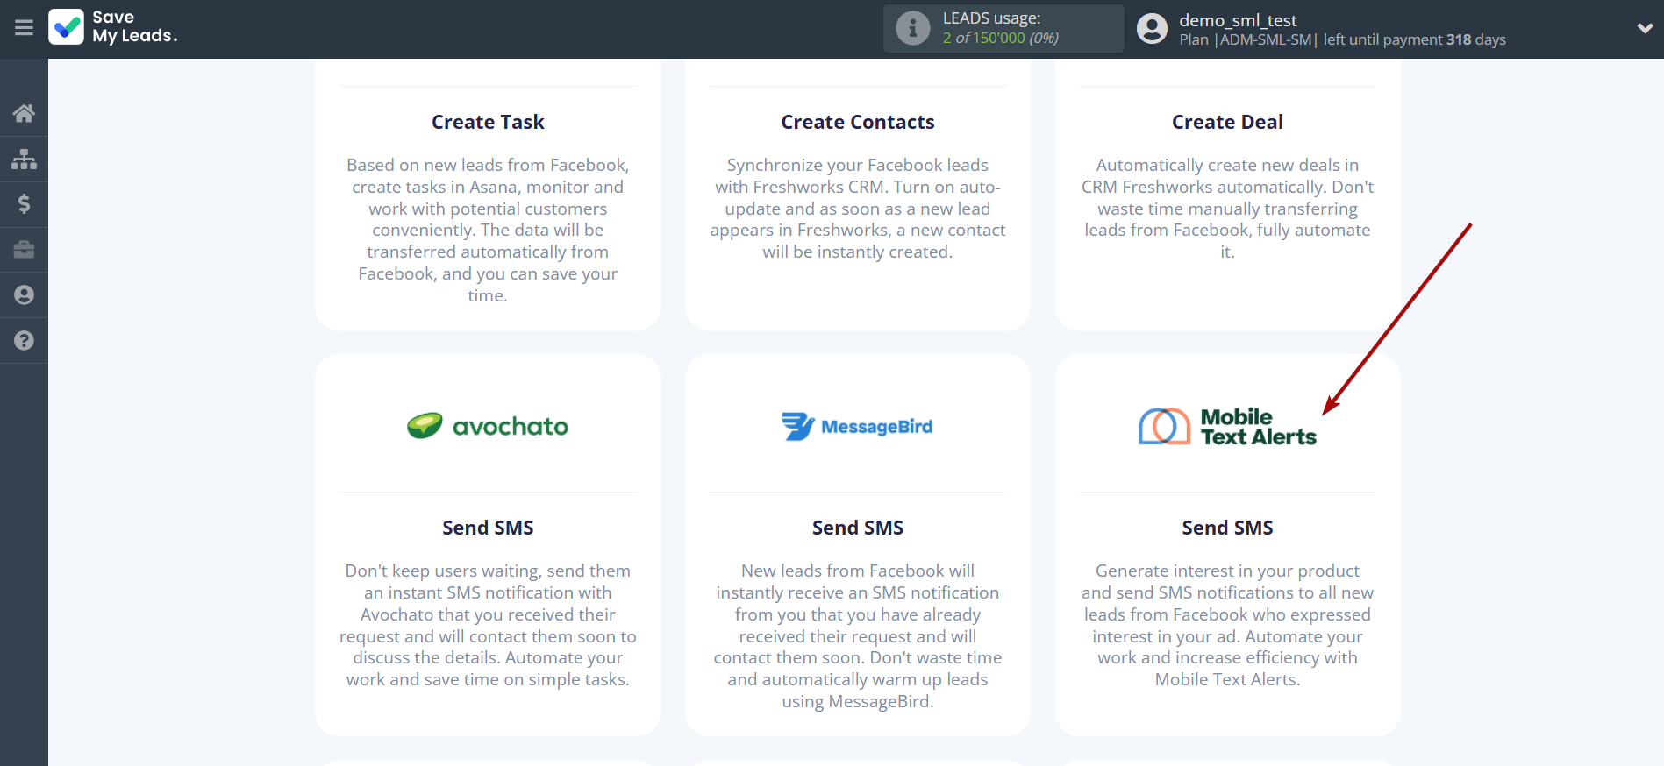
Task: Open Send SMS under Mobile Text Alerts
Action: 1227,528
